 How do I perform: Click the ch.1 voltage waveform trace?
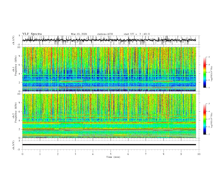[109, 40]
